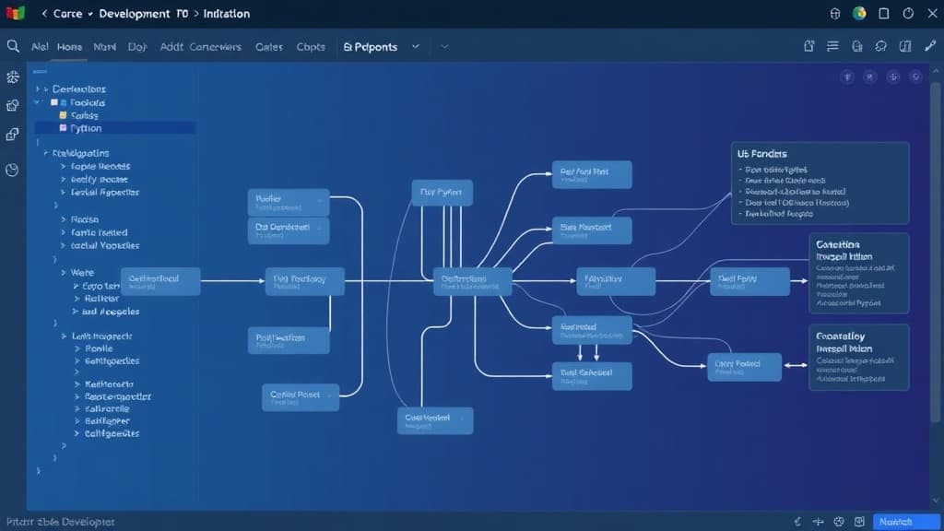Collapse the Fooloics folder in the tree
944x531 pixels.
(x=39, y=103)
